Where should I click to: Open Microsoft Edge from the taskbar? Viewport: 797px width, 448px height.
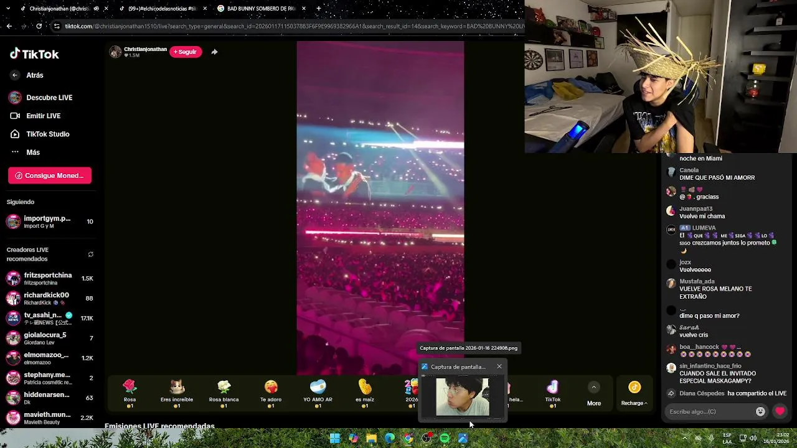point(390,439)
